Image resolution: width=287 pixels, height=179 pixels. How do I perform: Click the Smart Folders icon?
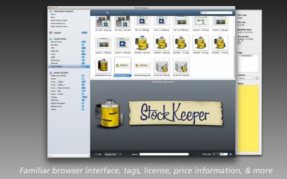tap(51, 73)
